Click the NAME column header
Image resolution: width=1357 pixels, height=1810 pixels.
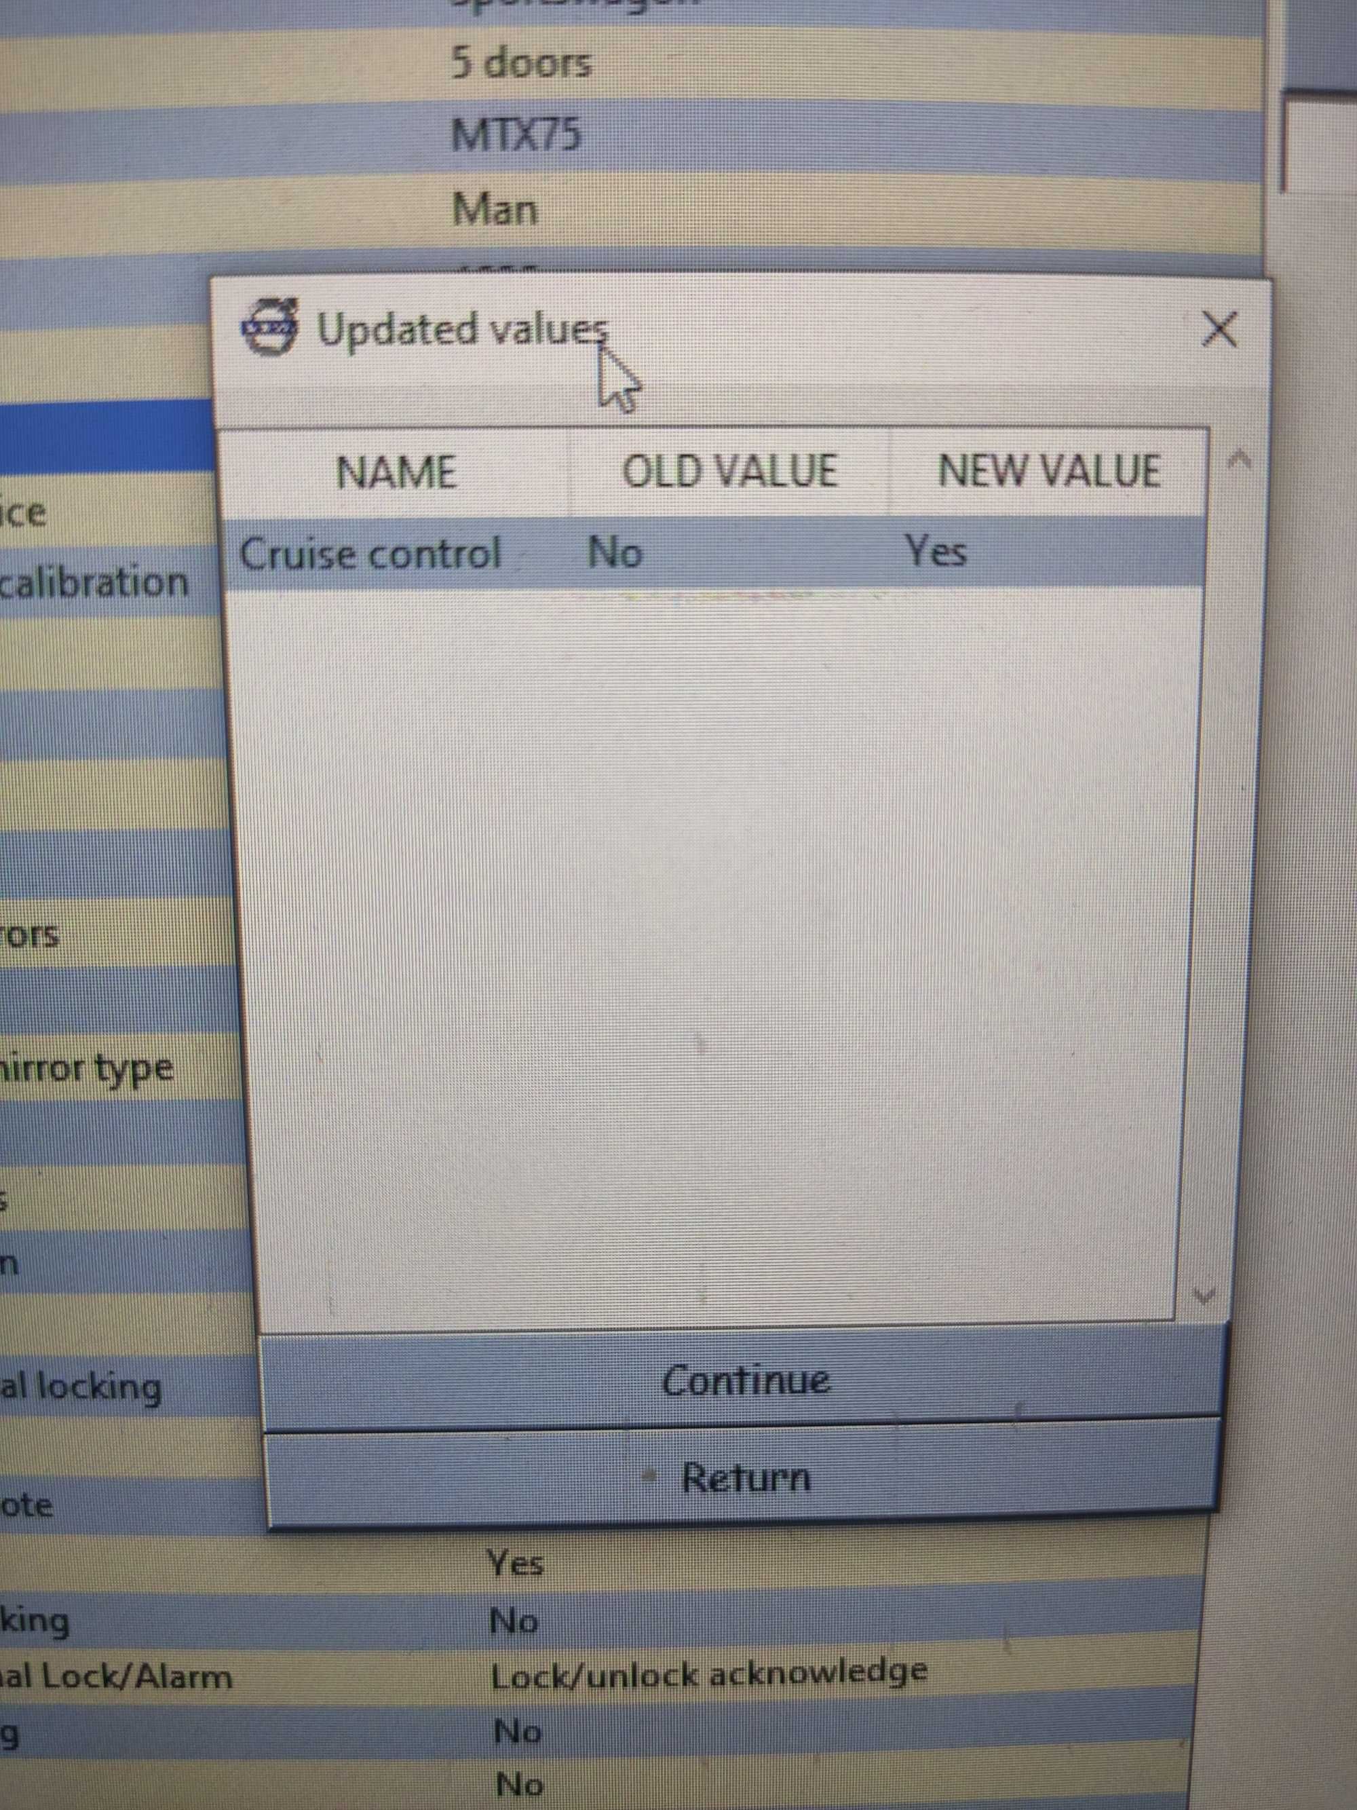pos(395,472)
